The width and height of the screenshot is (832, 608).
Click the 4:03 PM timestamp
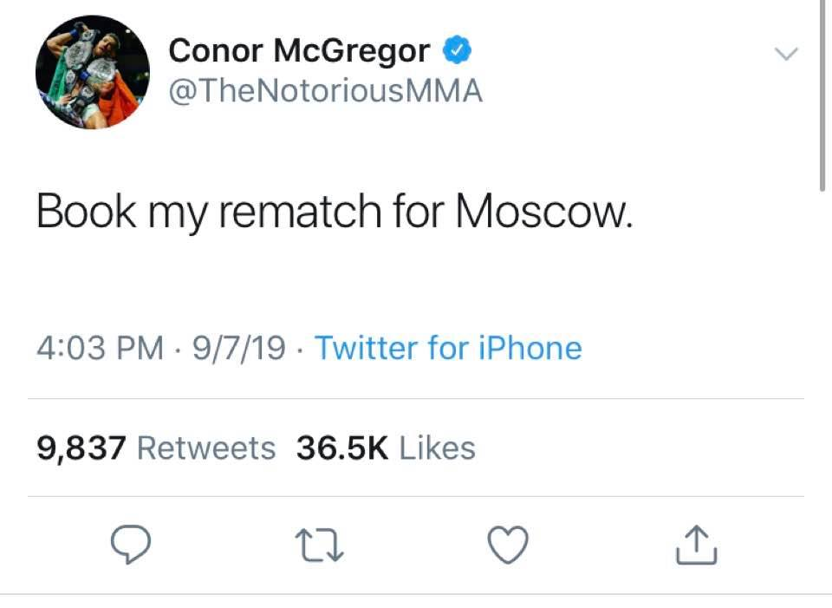(100, 348)
